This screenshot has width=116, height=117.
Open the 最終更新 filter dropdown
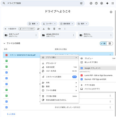tap(67, 24)
